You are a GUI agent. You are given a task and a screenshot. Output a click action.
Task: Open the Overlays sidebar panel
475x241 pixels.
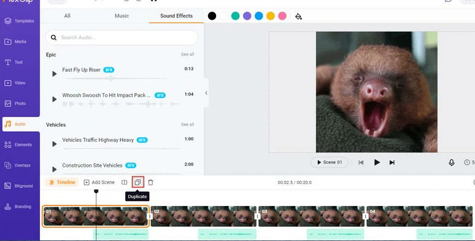pos(20,166)
